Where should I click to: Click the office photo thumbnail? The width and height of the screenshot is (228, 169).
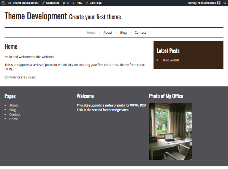point(170,131)
